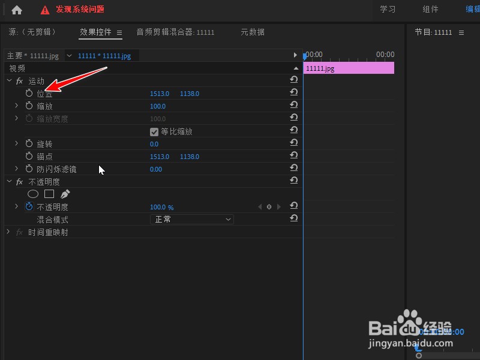Collapse the Video (视频) section arrow

tap(296, 68)
